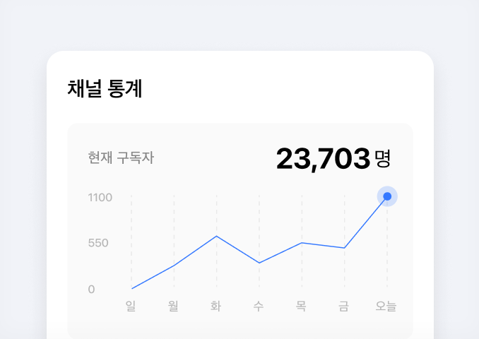Select the 오늘 axis label
479x339 pixels.
coord(386,306)
